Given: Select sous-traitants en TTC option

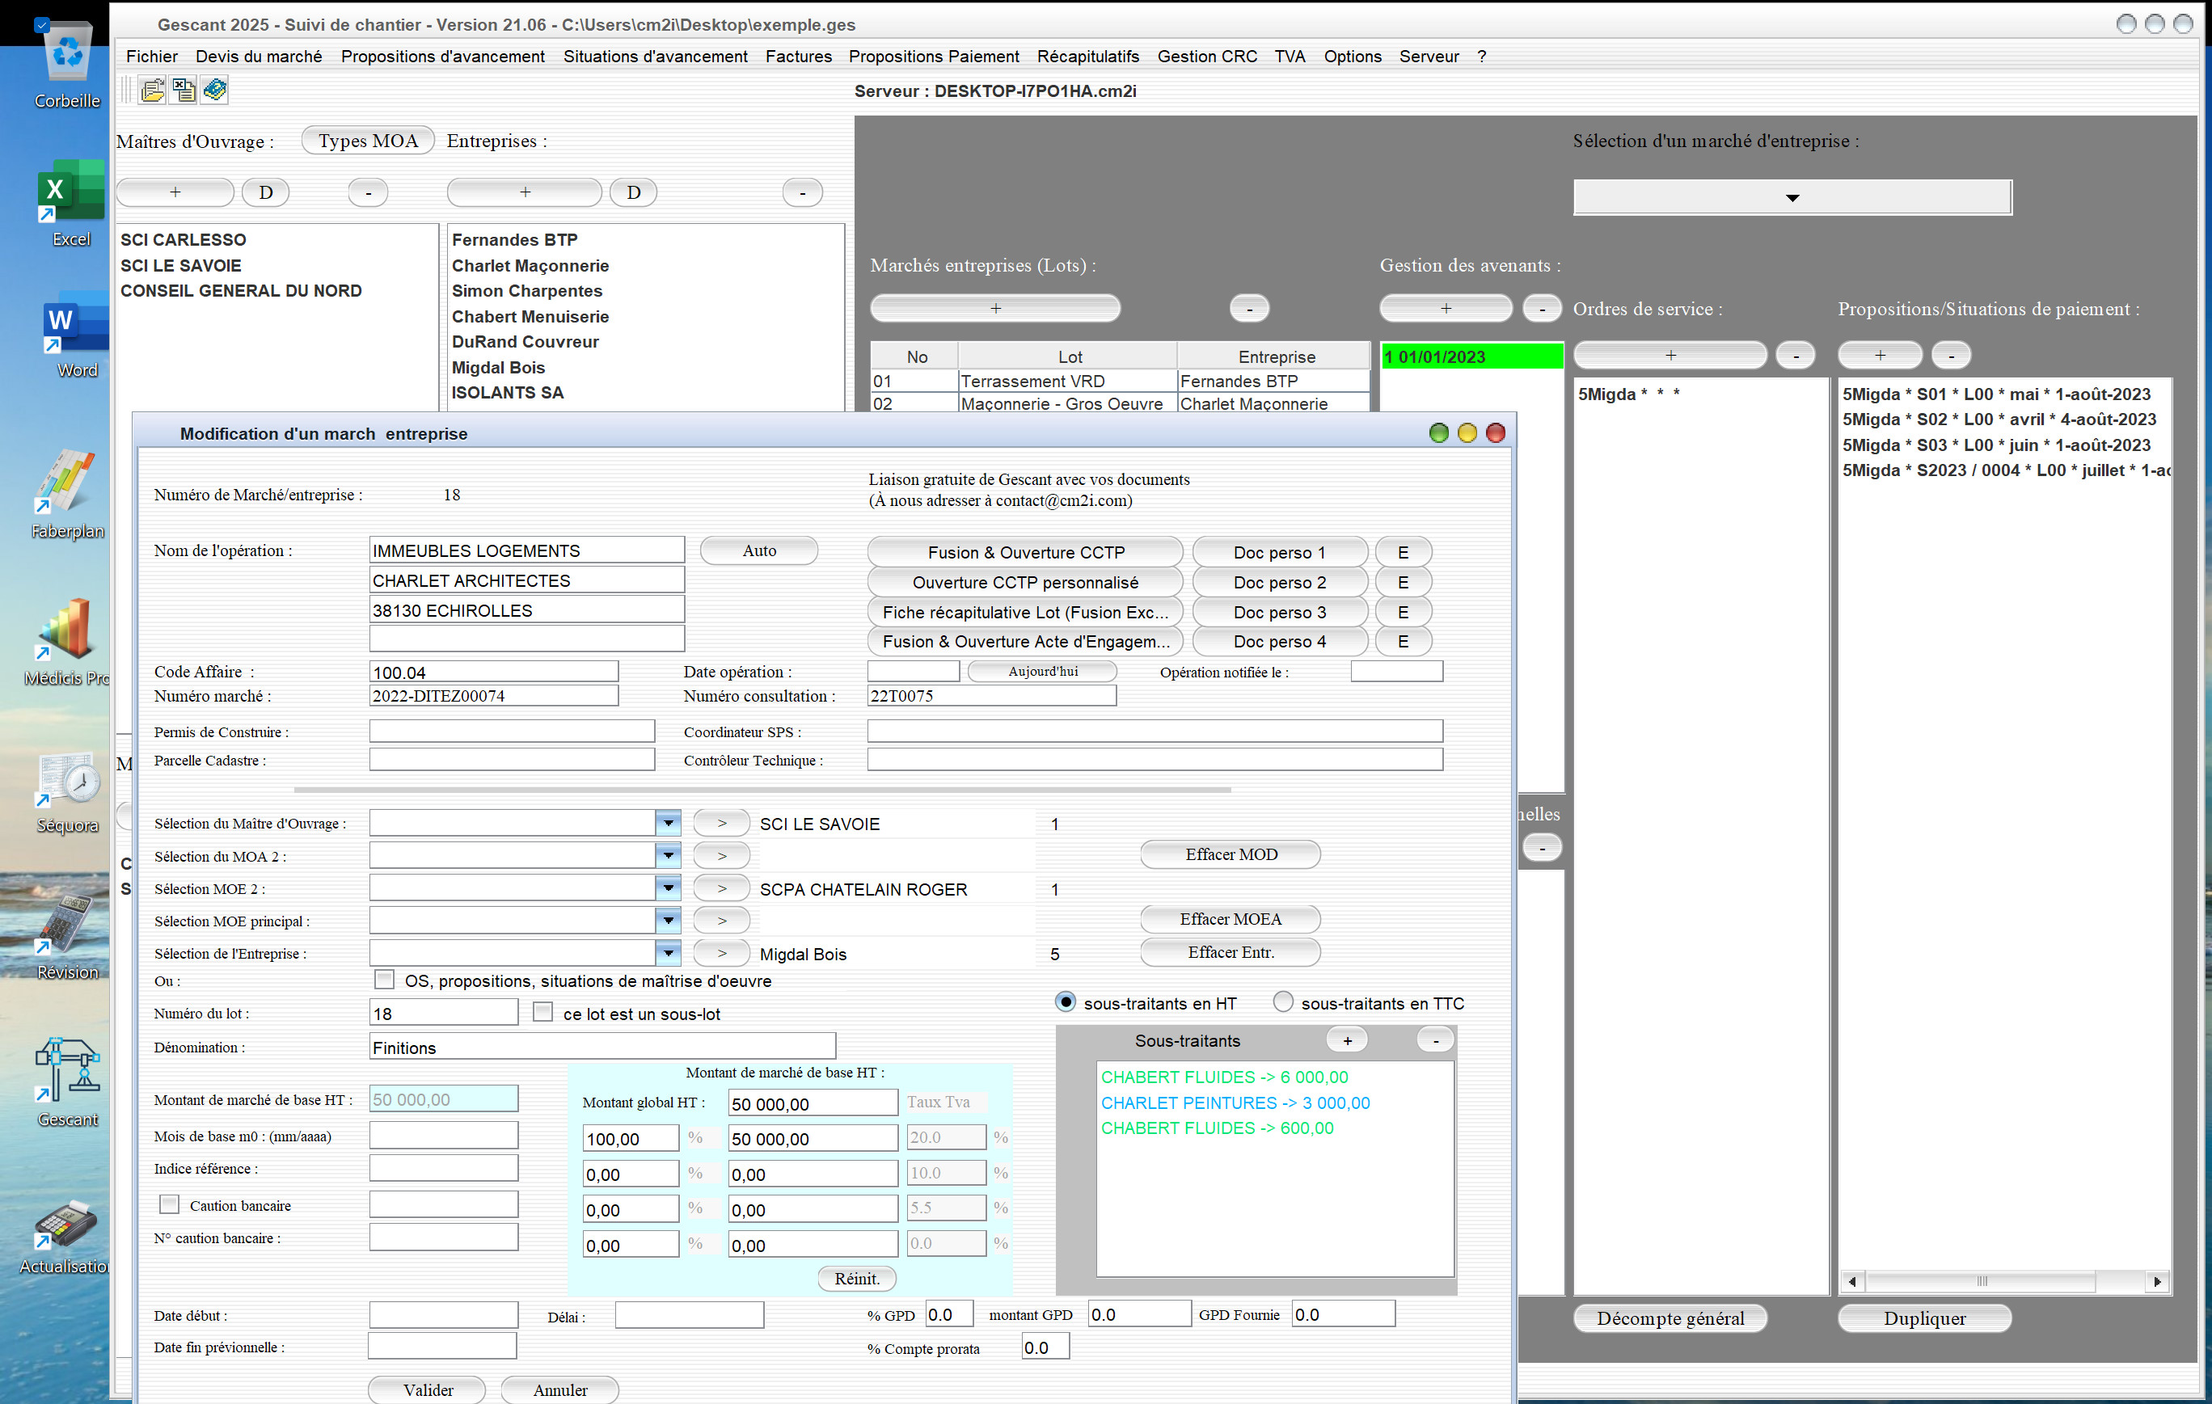Looking at the screenshot, I should pyautogui.click(x=1282, y=1001).
